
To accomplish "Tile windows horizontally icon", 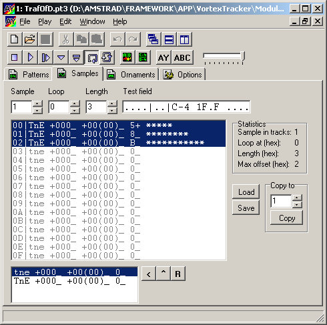I will coord(169,39).
